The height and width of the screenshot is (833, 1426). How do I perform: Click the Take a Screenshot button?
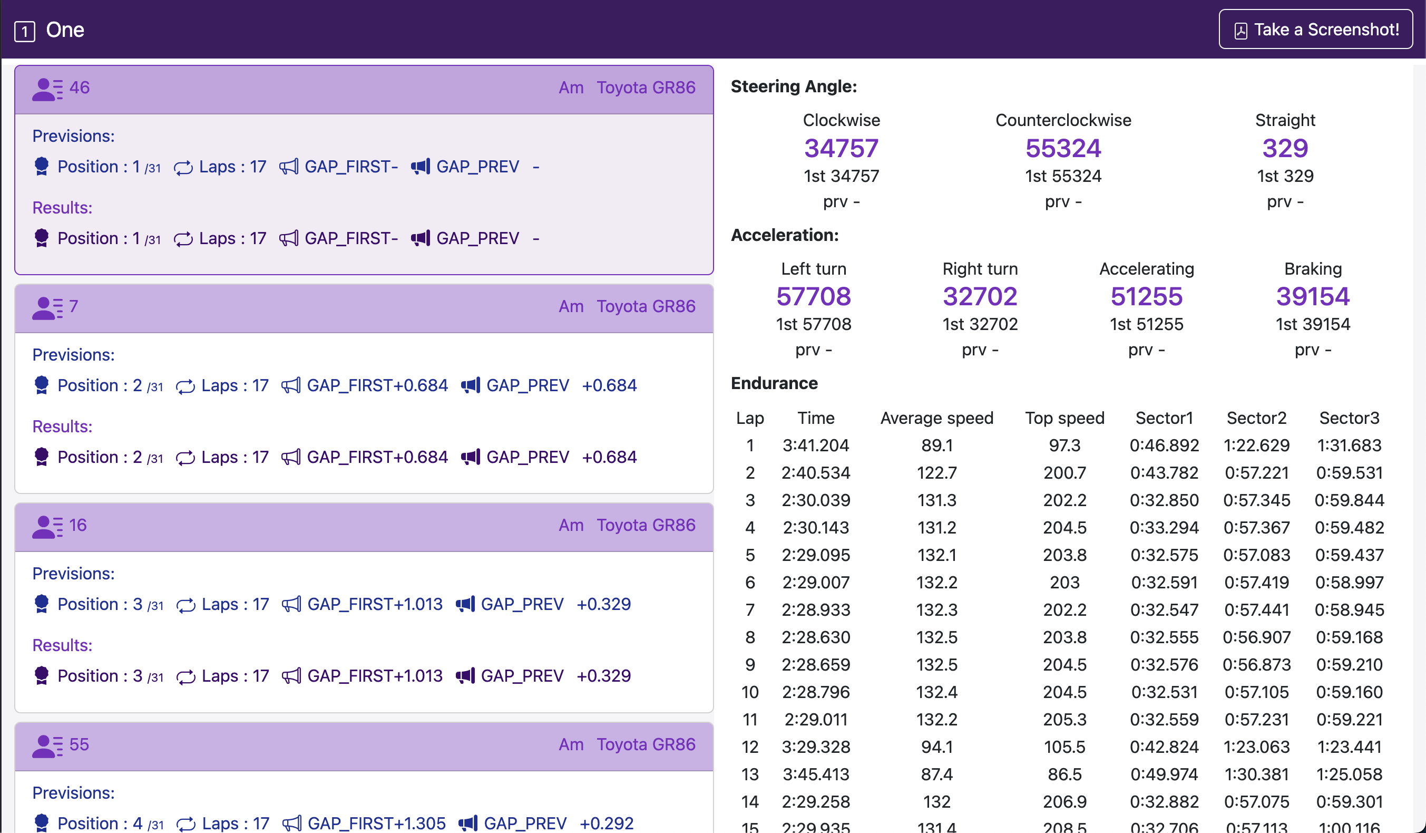pos(1315,30)
